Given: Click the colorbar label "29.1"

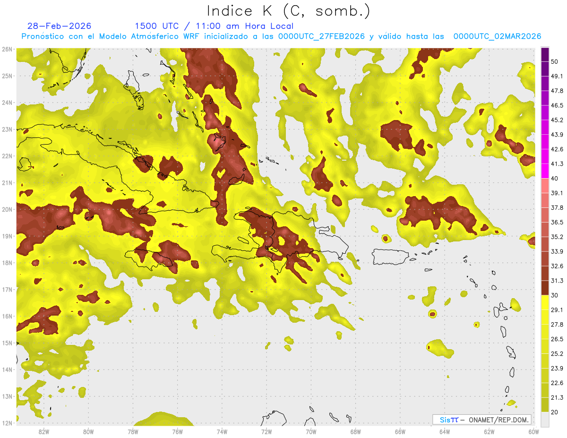Looking at the screenshot, I should 557,310.
